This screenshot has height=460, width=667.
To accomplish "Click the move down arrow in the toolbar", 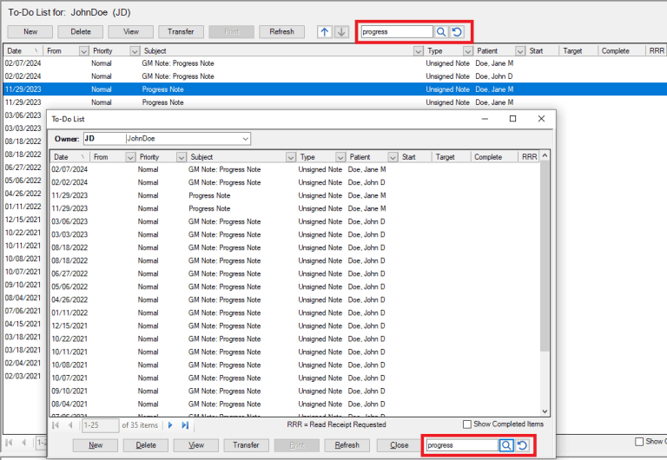I will (x=341, y=32).
